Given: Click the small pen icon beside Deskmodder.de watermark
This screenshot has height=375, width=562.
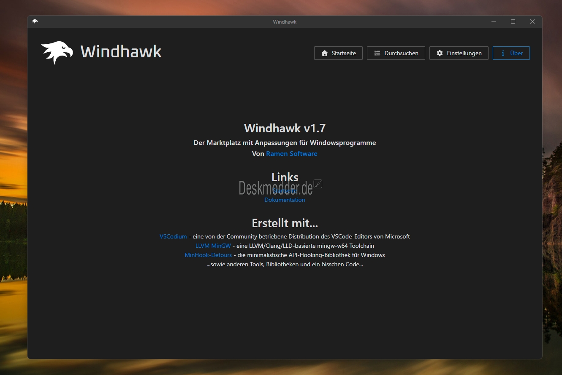Looking at the screenshot, I should (x=318, y=184).
